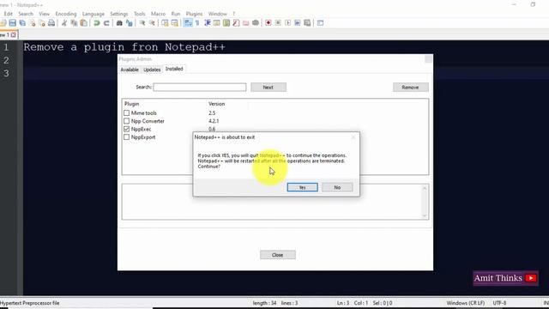Click the Stop Recording macro icon
Image resolution: width=549 pixels, height=309 pixels.
[x=278, y=23]
